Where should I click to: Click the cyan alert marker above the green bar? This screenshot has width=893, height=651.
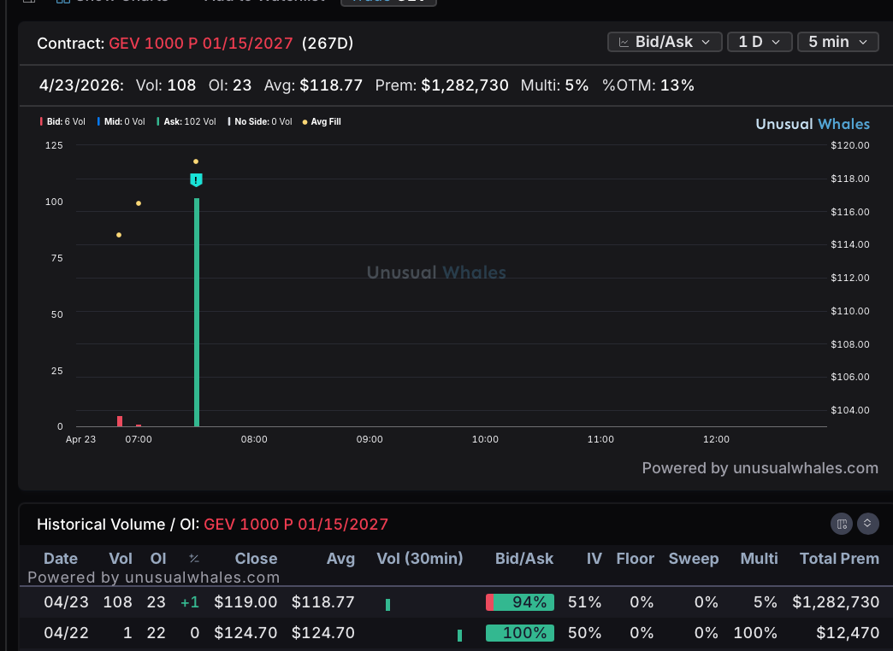coord(196,179)
